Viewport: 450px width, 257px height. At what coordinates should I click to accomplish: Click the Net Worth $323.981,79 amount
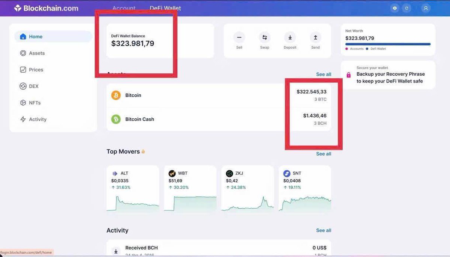point(360,38)
